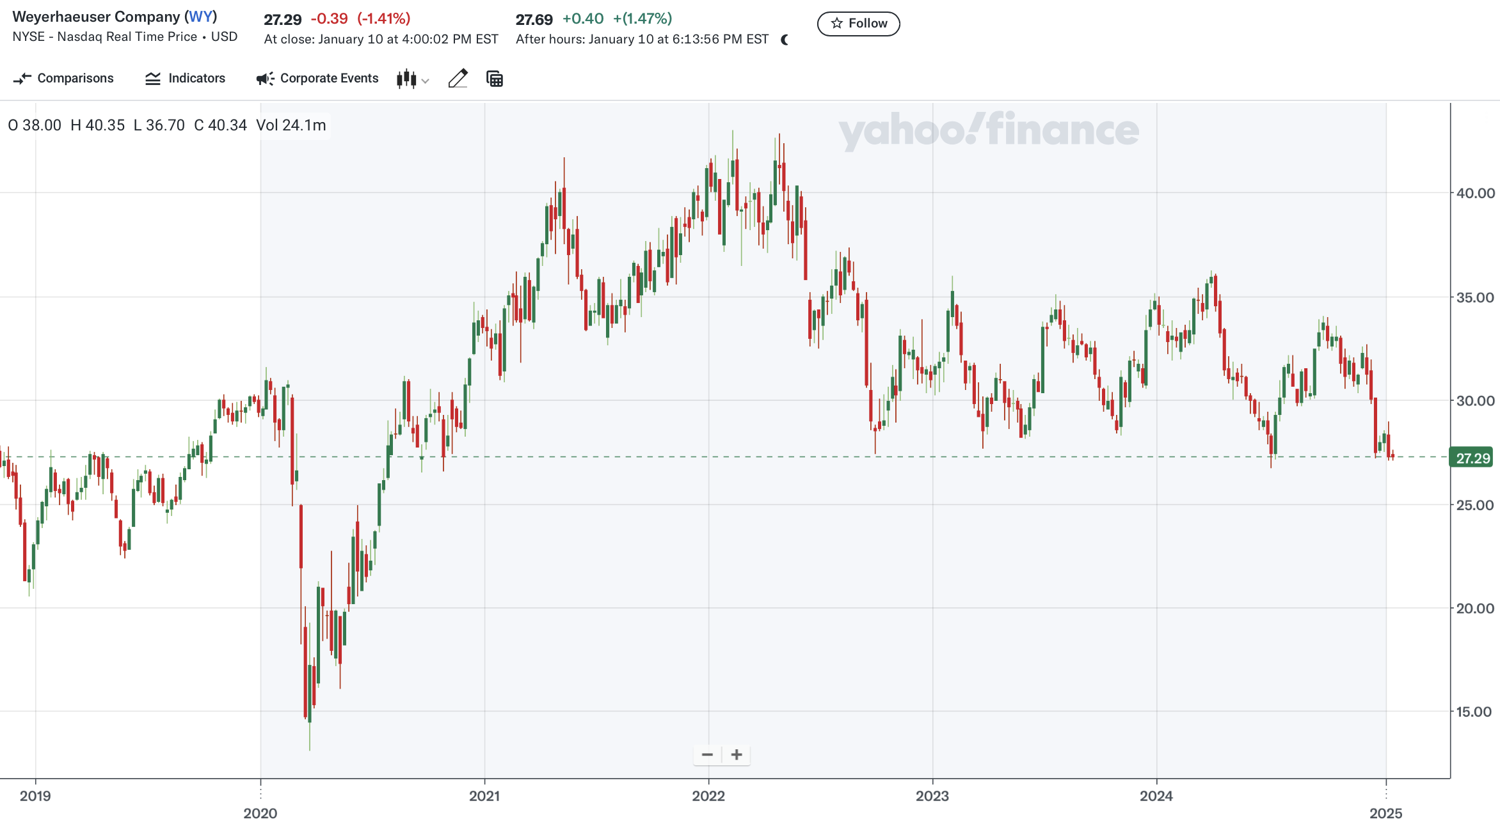Click the after hours price 27.69

pos(534,20)
